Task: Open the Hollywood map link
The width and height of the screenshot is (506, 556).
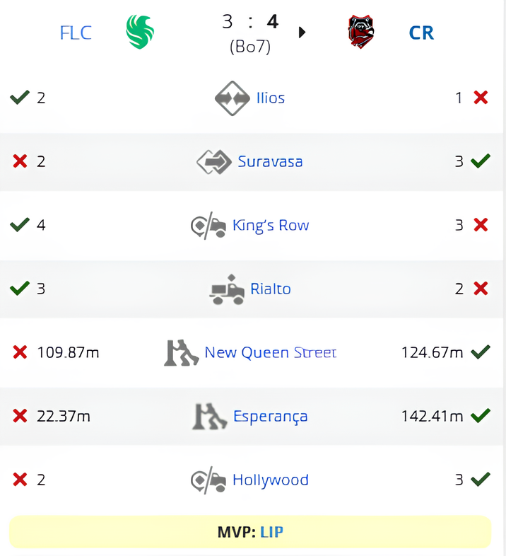Action: 271,480
